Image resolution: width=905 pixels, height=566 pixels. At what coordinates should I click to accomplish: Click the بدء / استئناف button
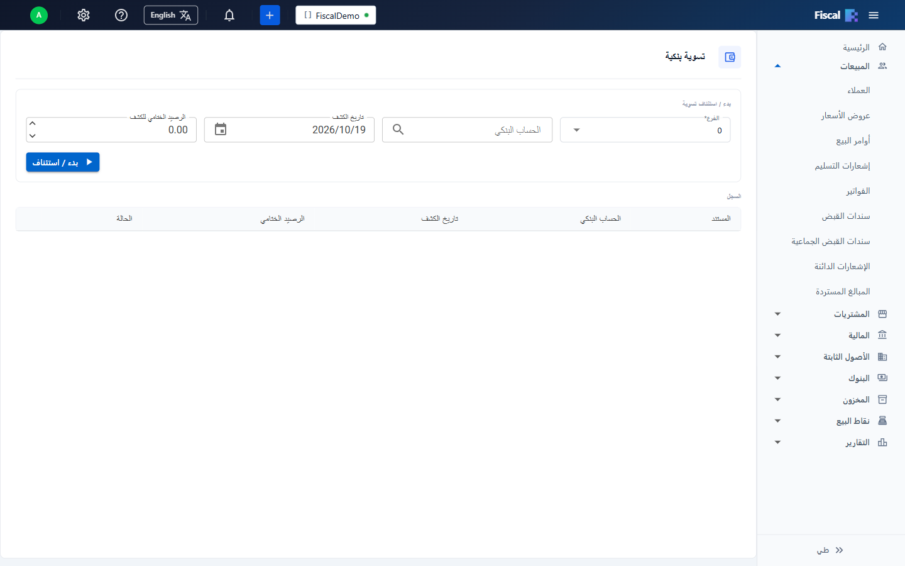(63, 162)
